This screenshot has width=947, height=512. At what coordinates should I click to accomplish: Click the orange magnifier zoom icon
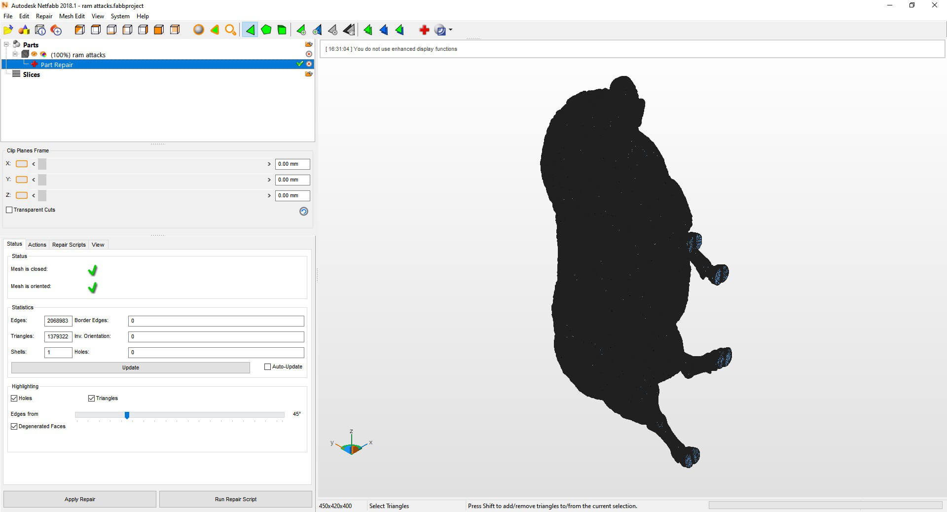[x=230, y=30]
